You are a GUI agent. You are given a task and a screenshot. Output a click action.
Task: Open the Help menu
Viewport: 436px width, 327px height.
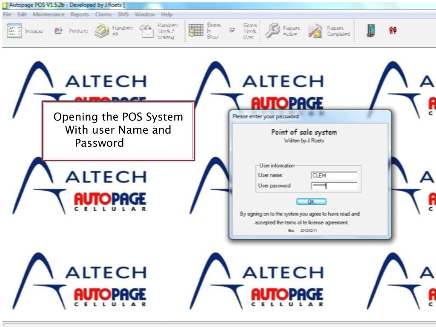pos(166,14)
